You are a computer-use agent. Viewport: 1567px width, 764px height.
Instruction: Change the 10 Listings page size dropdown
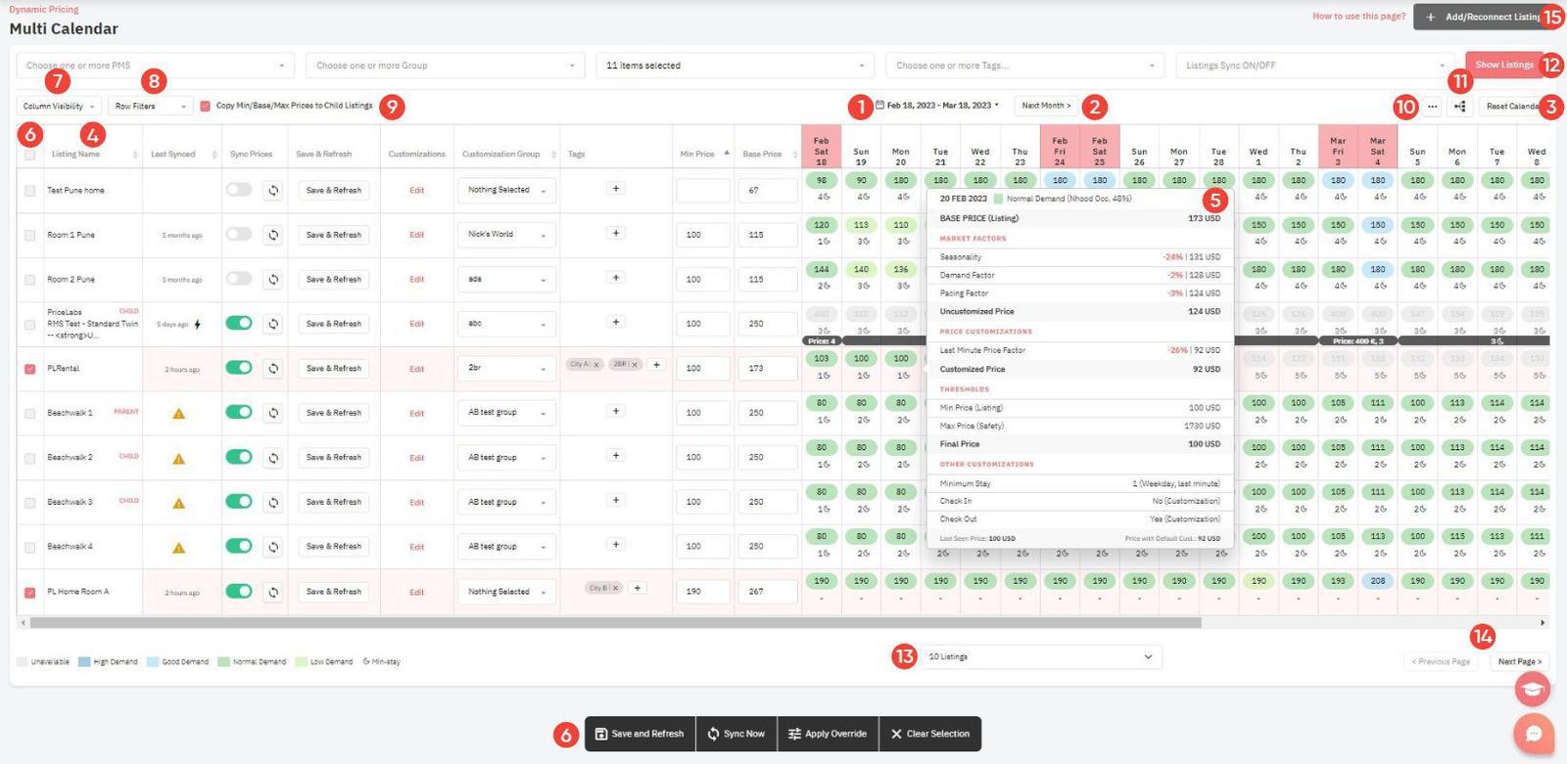(1040, 657)
